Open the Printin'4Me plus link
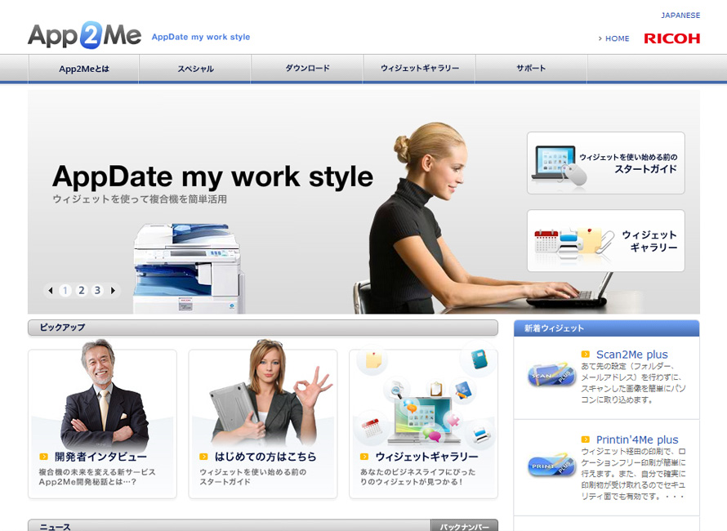 [x=637, y=440]
